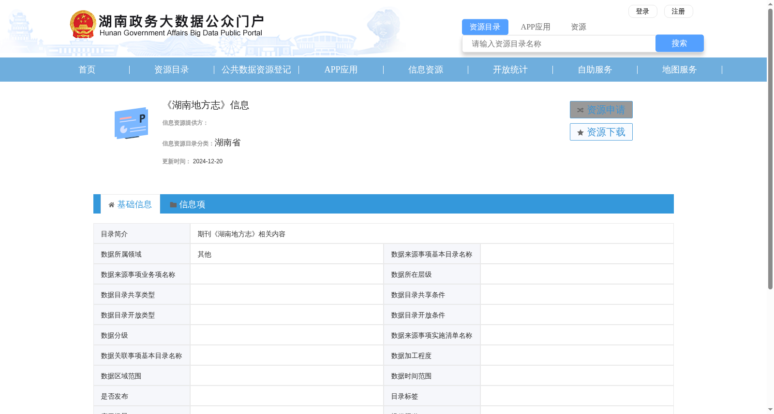Click the 搜索 search button
774x414 pixels.
point(679,43)
